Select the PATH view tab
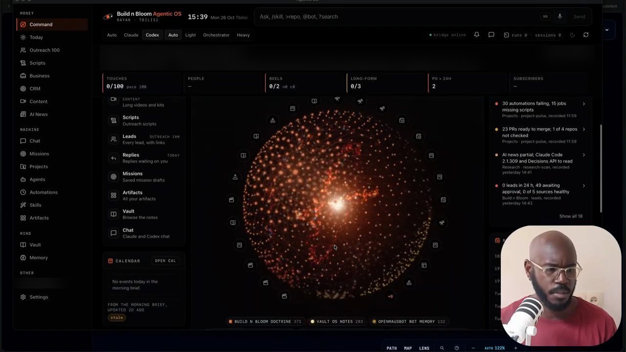 [392, 348]
